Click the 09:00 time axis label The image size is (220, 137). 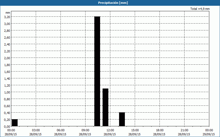click(x=85, y=130)
